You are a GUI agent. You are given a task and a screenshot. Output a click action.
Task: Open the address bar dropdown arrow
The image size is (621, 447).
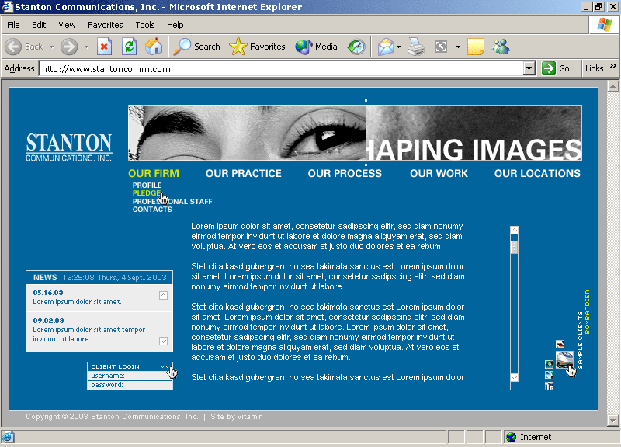[529, 68]
